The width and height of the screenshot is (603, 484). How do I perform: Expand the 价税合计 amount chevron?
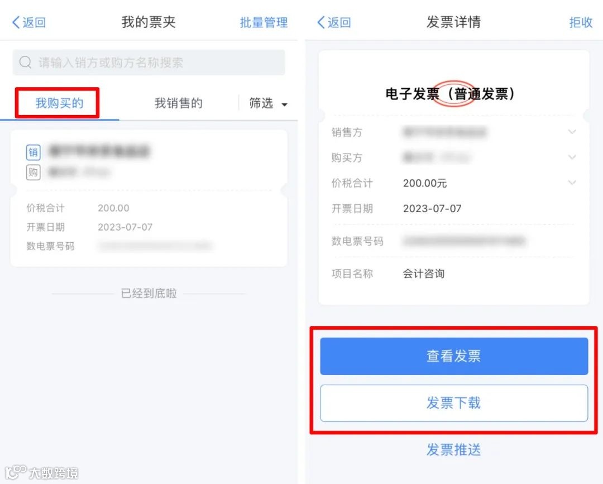point(572,183)
